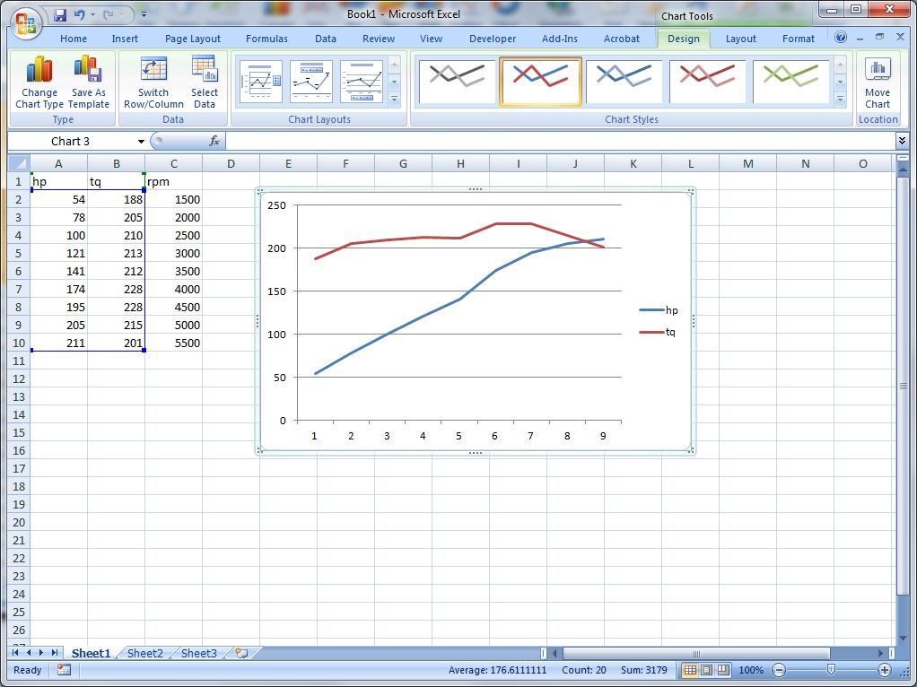This screenshot has height=687, width=917.
Task: Click the zoom slider handle
Action: pos(831,670)
